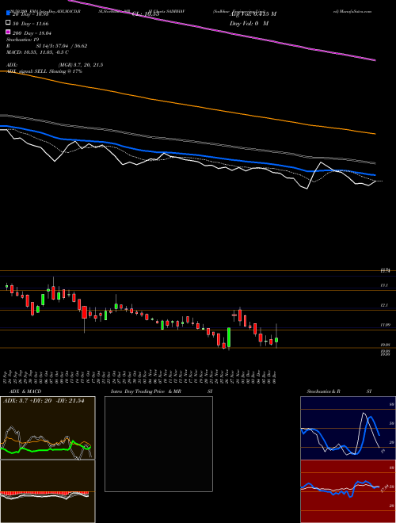
Task: Select the '200 Day = 18.04' legend text
Action: coord(32,33)
